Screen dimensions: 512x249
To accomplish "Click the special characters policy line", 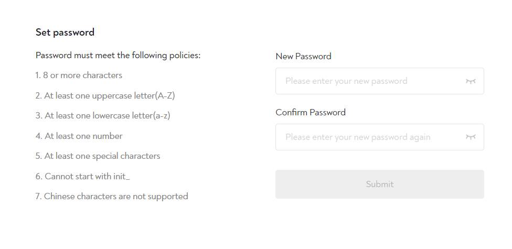I will coord(98,156).
